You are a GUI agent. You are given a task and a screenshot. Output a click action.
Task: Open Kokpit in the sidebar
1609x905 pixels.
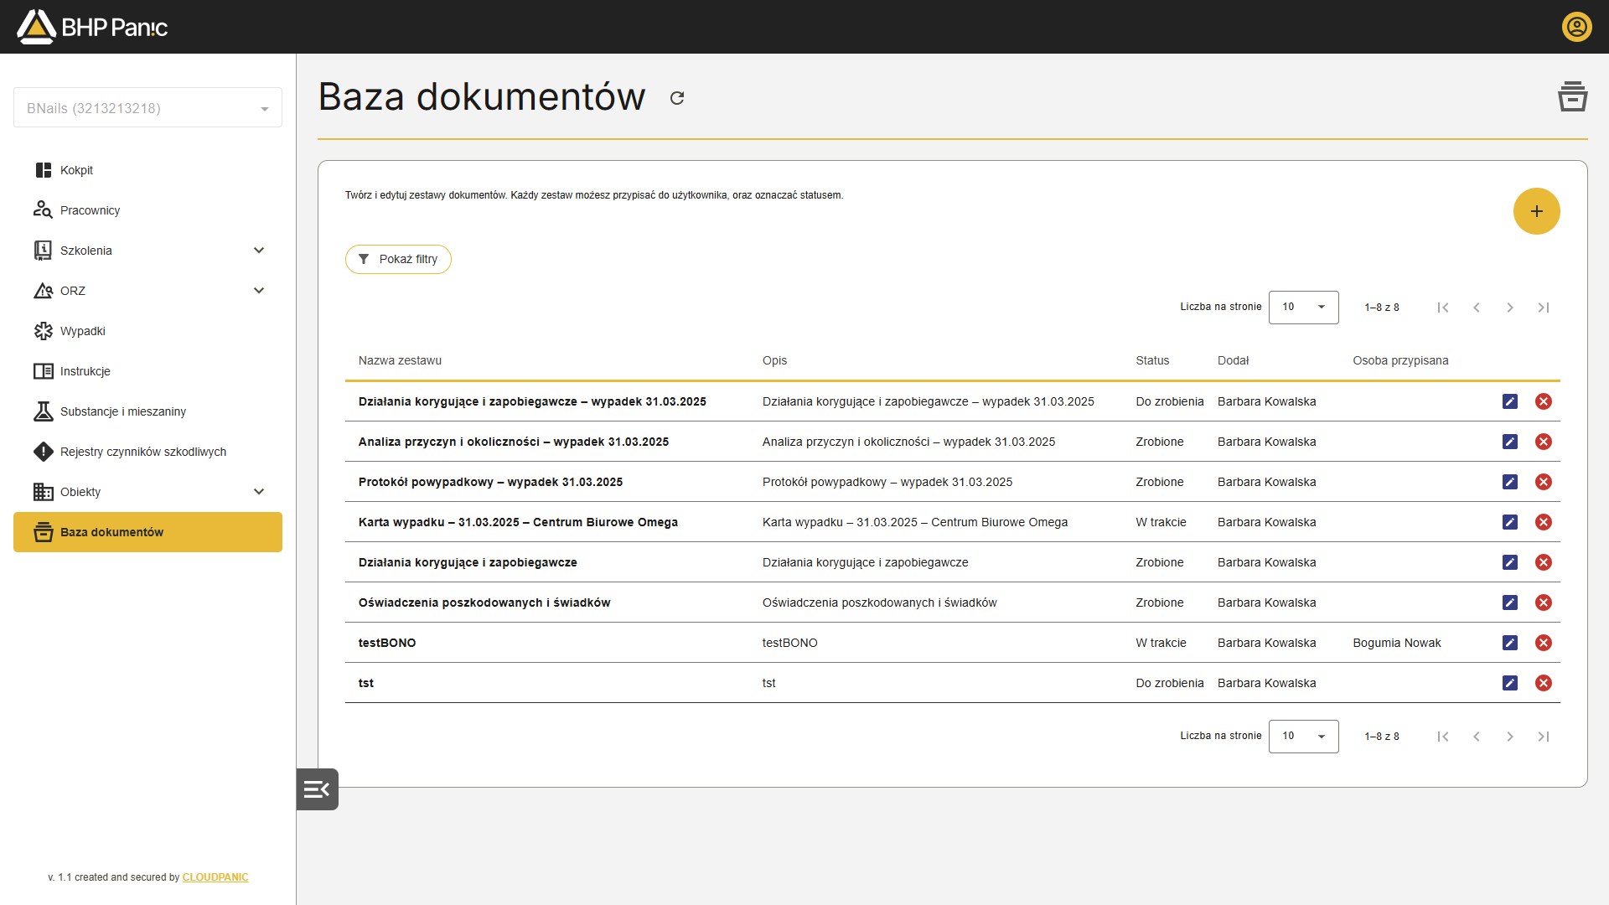coord(147,170)
